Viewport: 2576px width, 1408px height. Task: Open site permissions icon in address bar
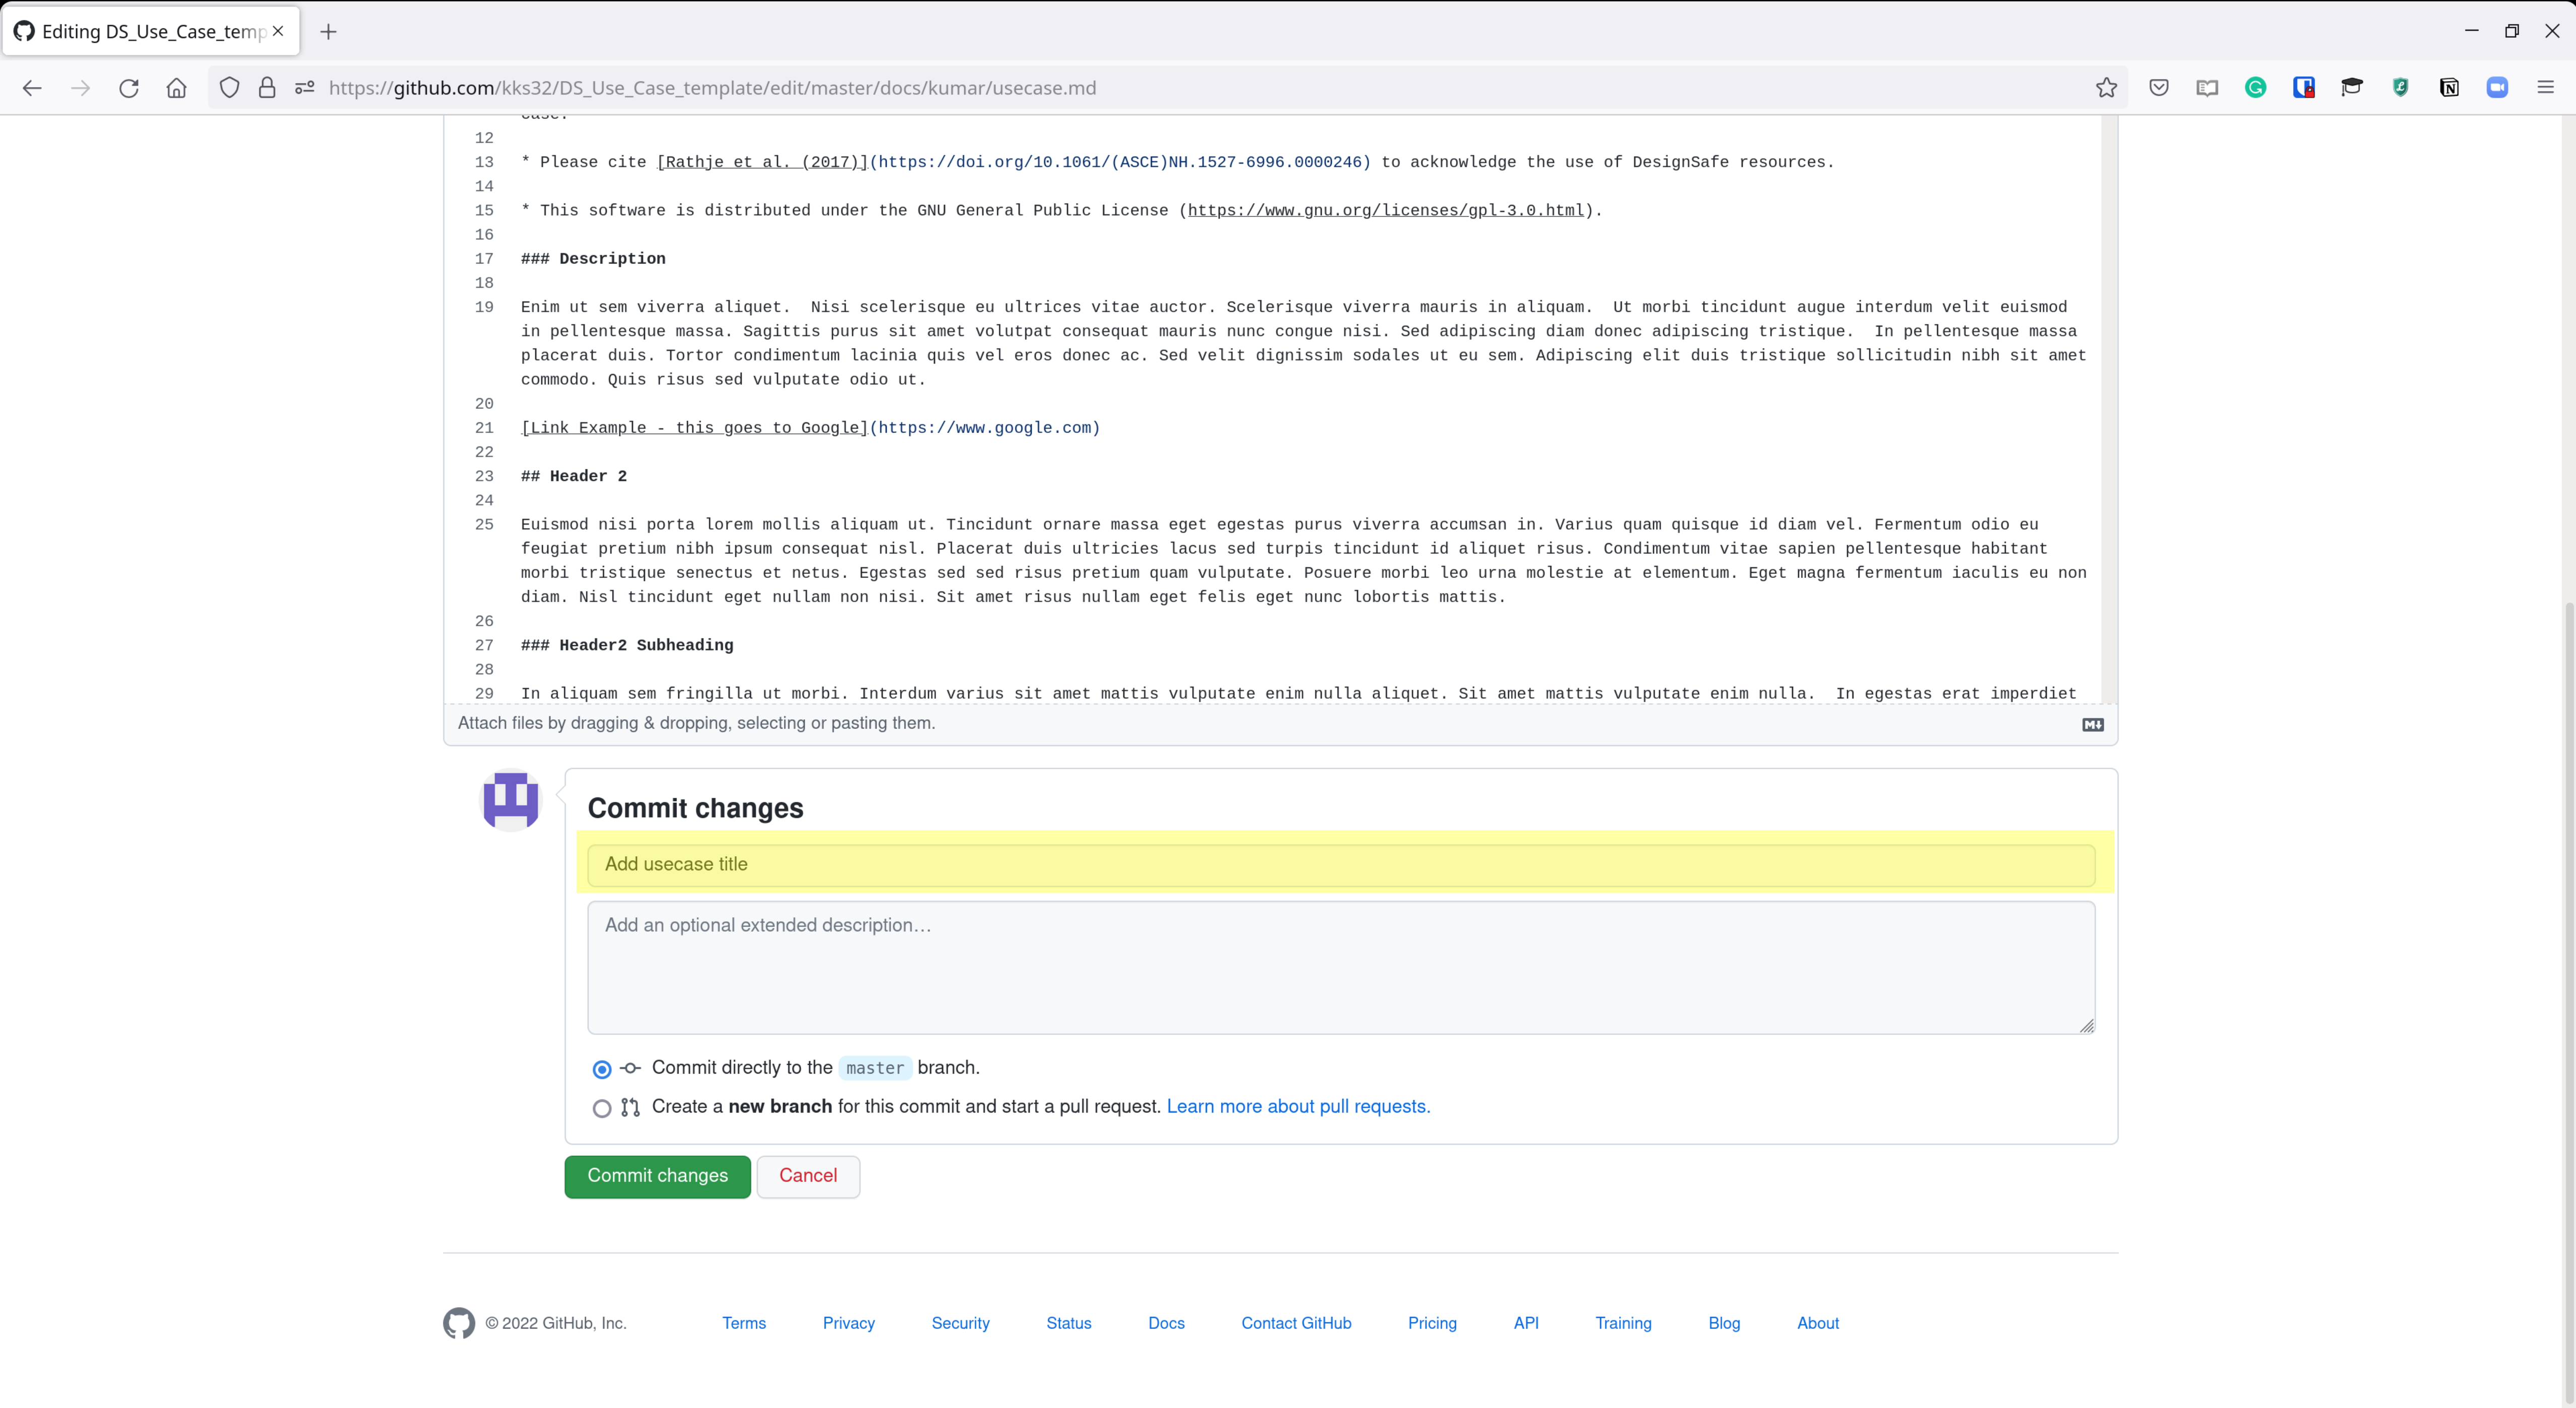click(x=305, y=88)
